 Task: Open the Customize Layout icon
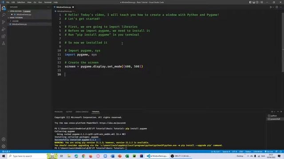[x=261, y=2]
